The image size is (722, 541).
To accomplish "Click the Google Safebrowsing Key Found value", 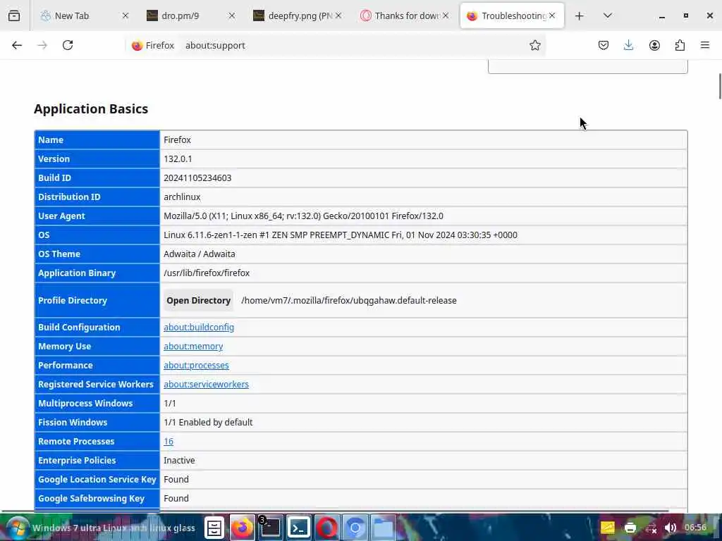I will [176, 498].
